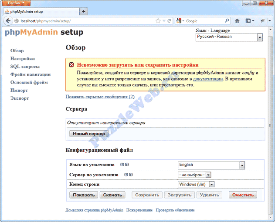Open help icon for Сервер по умолчанию

(x=126, y=175)
